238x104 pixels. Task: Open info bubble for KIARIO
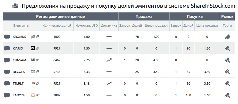tap(7, 49)
